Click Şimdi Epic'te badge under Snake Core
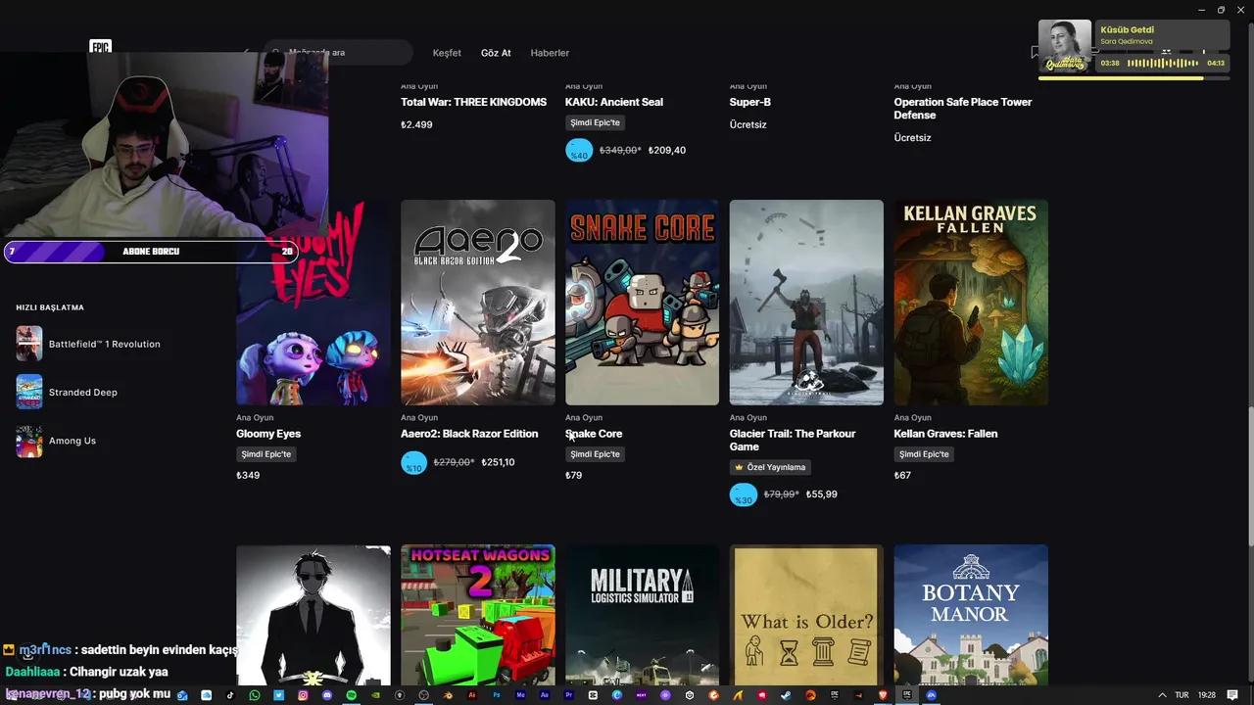The height and width of the screenshot is (705, 1254). pyautogui.click(x=595, y=454)
